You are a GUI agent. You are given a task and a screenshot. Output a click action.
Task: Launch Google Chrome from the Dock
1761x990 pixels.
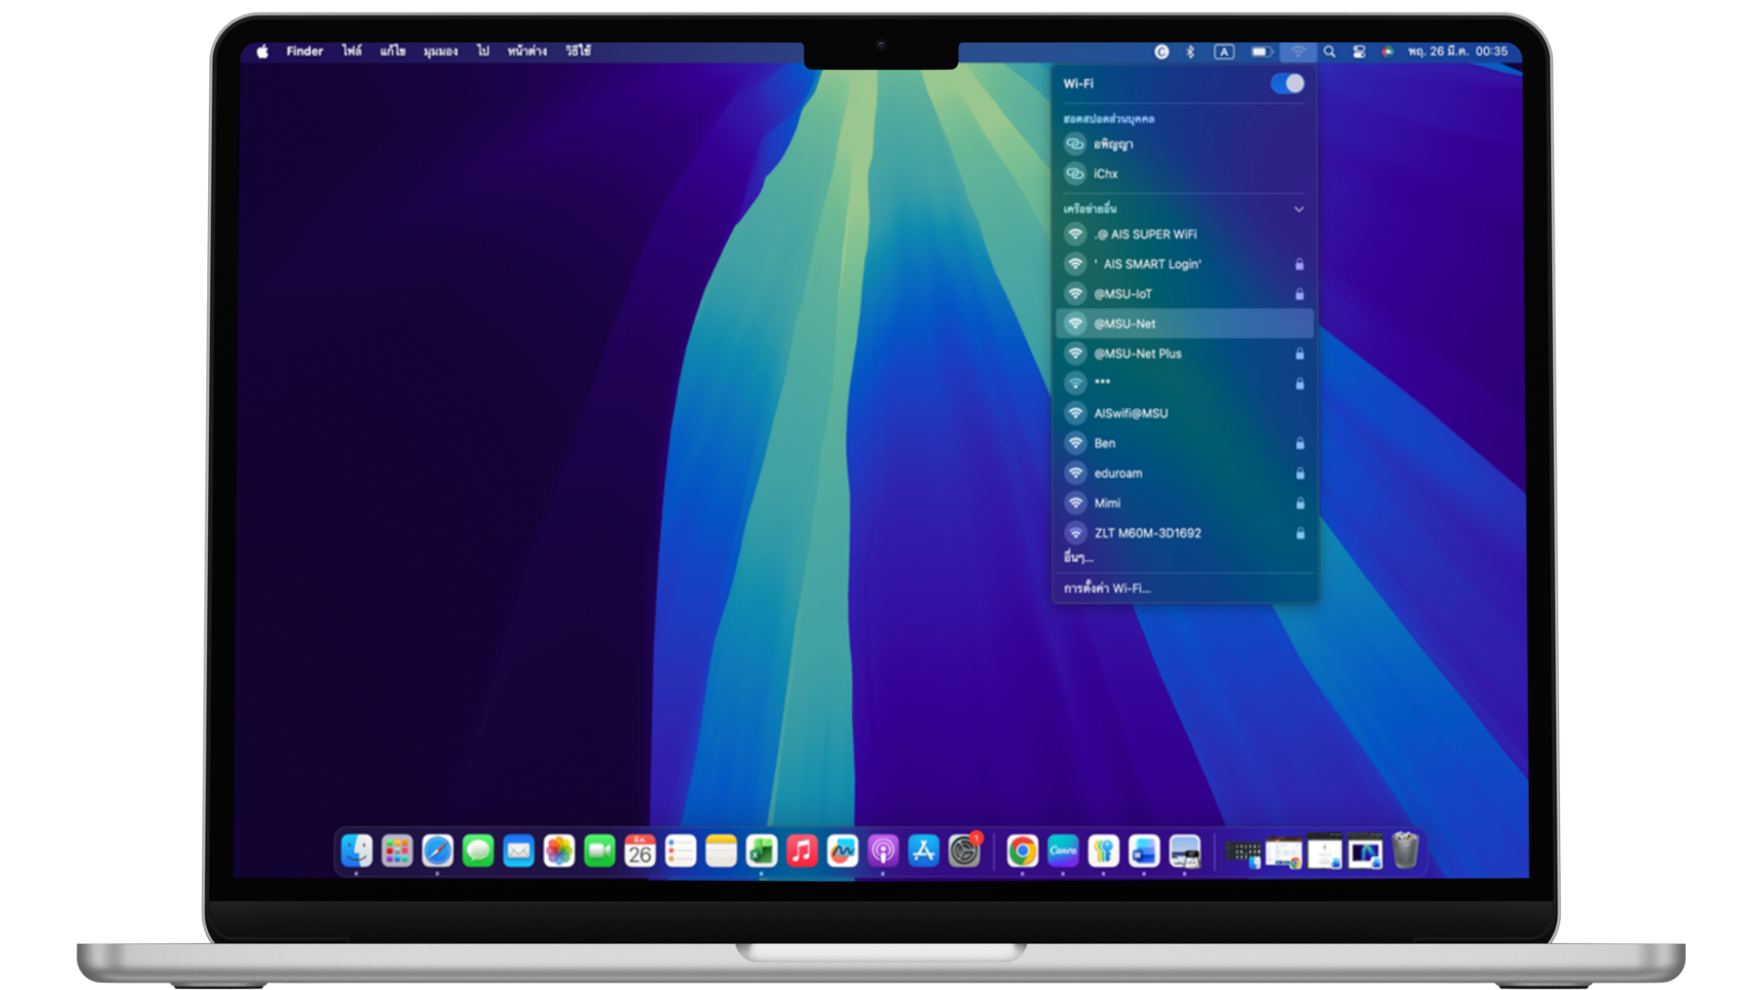point(1022,852)
